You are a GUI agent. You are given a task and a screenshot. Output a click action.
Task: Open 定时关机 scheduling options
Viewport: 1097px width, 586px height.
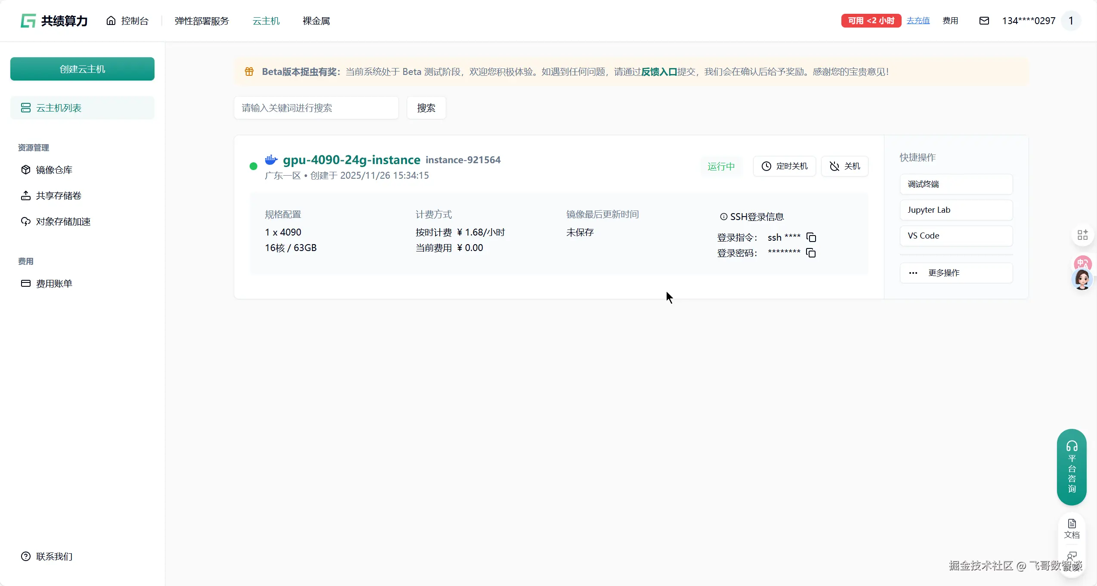(784, 166)
